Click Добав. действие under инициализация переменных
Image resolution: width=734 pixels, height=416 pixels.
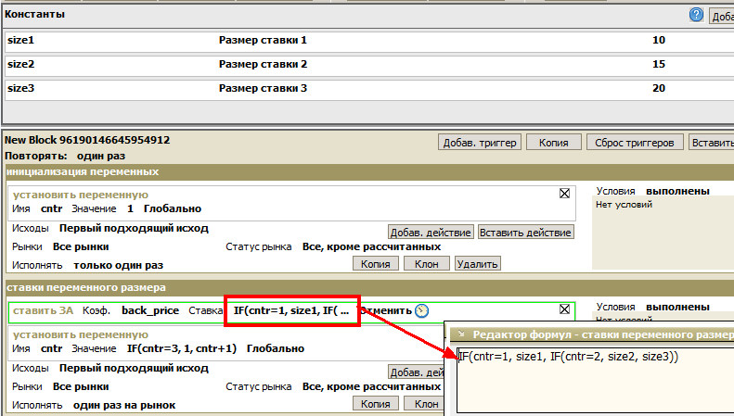pyautogui.click(x=431, y=233)
